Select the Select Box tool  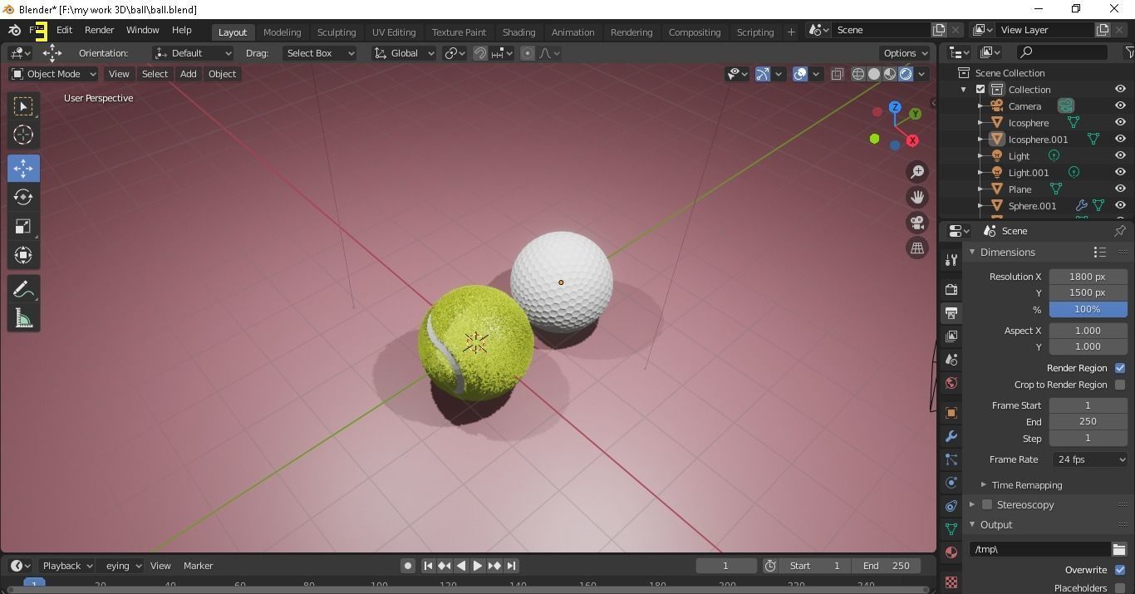[x=23, y=106]
